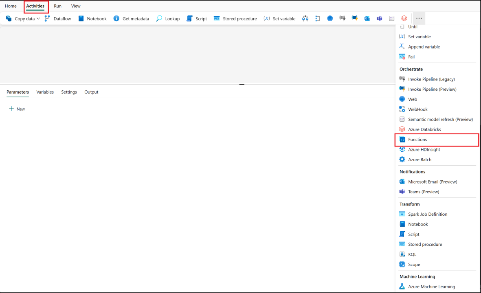This screenshot has height=293, width=481.
Task: Add a Set variable activity
Action: coord(279,18)
